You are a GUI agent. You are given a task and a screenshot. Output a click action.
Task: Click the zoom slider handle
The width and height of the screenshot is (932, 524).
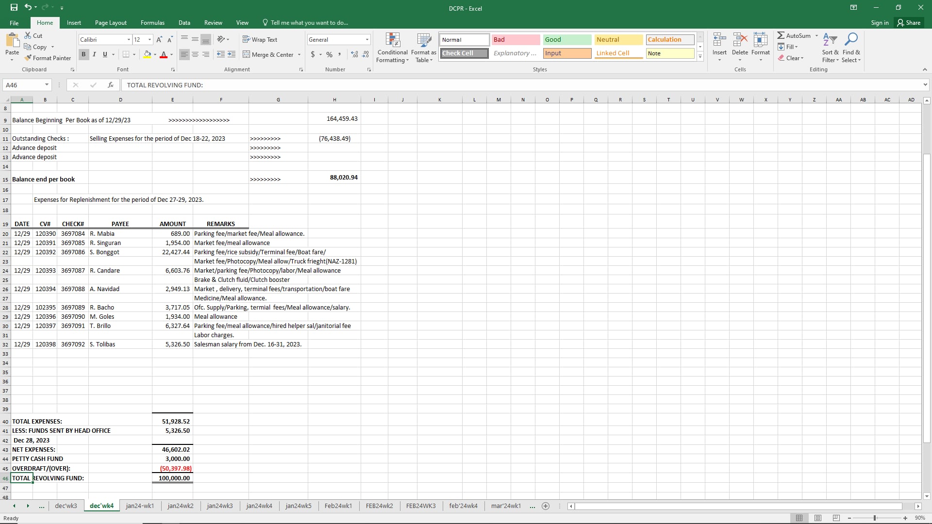coord(875,518)
